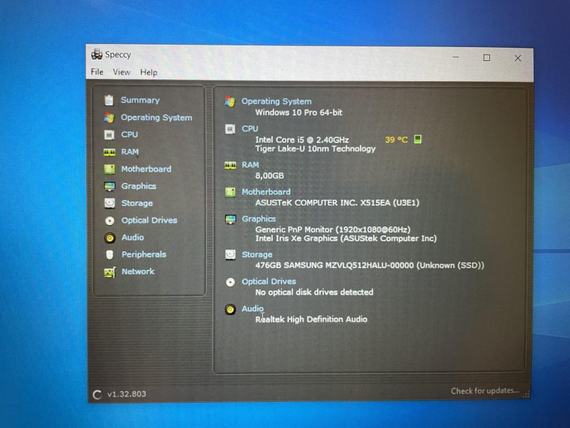Click RAM heading in summary panel
The image size is (570, 428).
coord(251,165)
